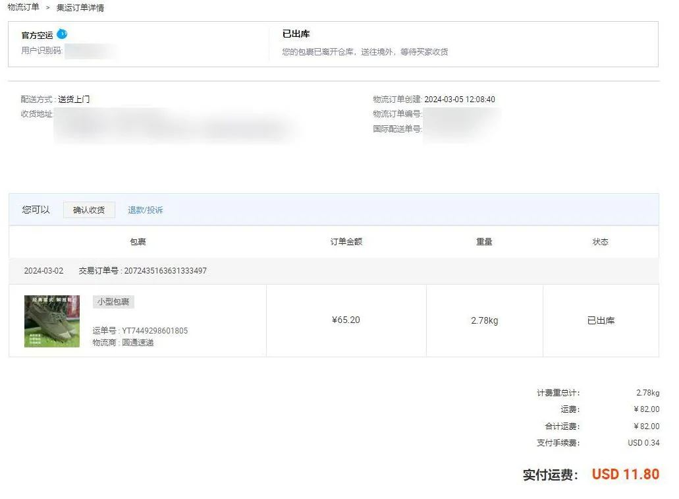The image size is (679, 499).
Task: Click the 重量 column header
Action: pyautogui.click(x=484, y=242)
